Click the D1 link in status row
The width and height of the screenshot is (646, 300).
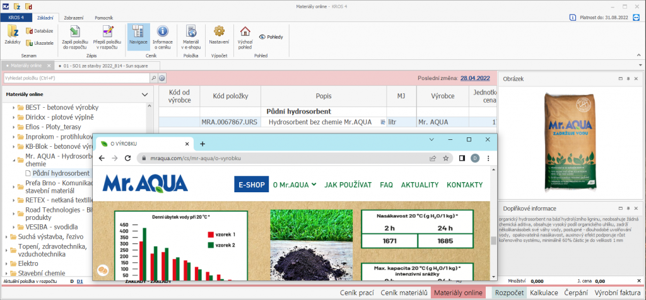click(80, 282)
